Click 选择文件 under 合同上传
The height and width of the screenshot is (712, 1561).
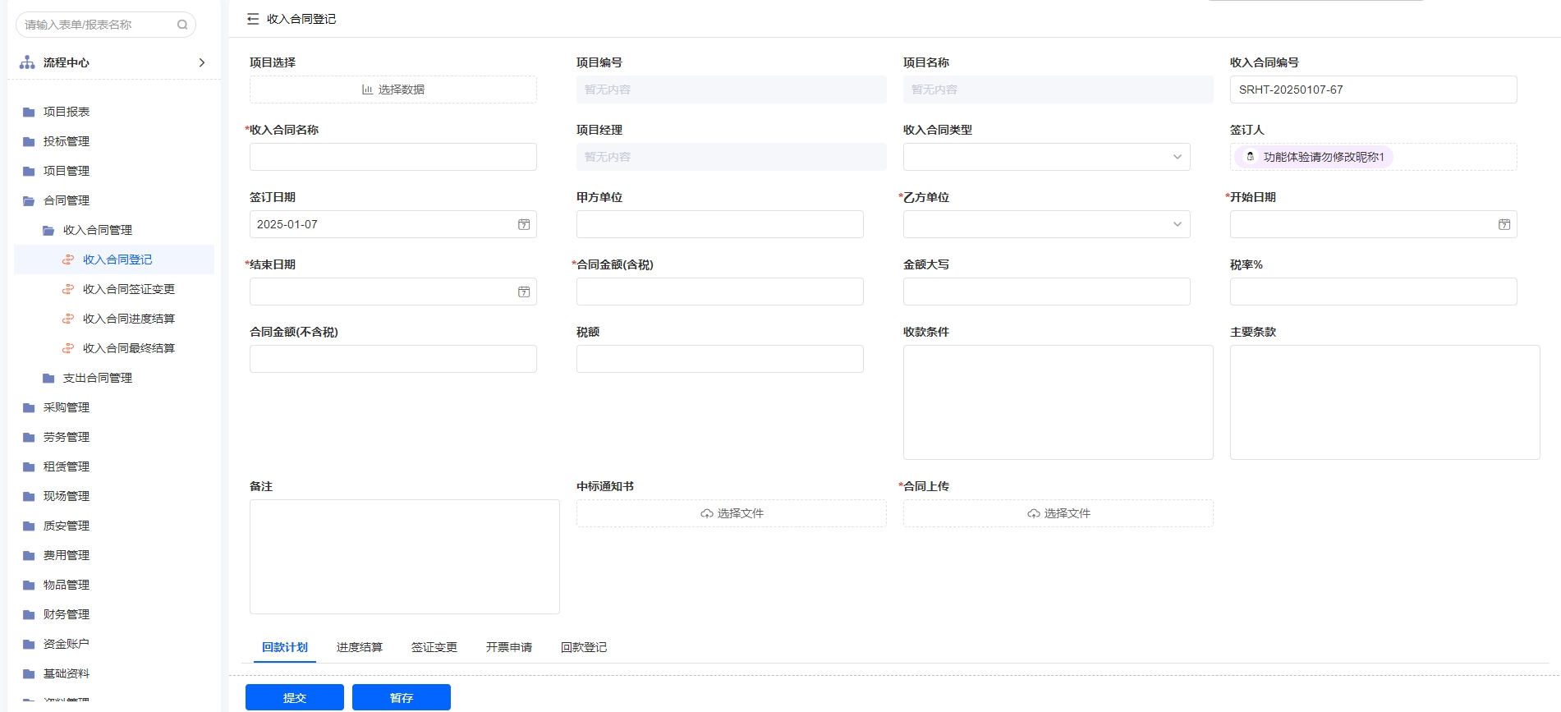pos(1058,513)
